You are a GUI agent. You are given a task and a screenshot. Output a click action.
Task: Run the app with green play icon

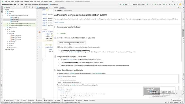[x=148, y=5]
